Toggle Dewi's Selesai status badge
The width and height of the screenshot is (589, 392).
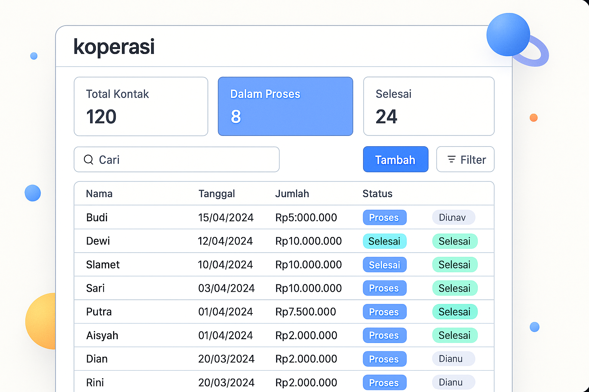[x=384, y=241]
